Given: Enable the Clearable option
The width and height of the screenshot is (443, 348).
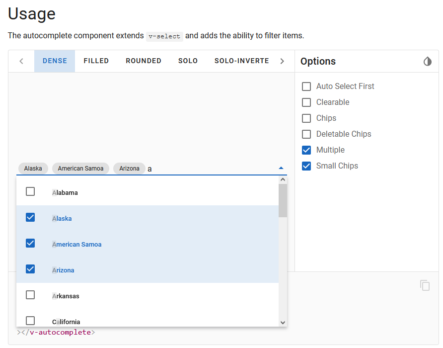Looking at the screenshot, I should (x=306, y=102).
